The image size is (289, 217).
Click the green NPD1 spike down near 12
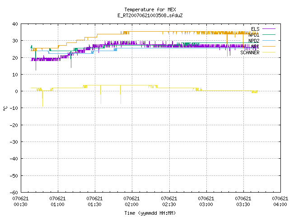tap(36, 61)
